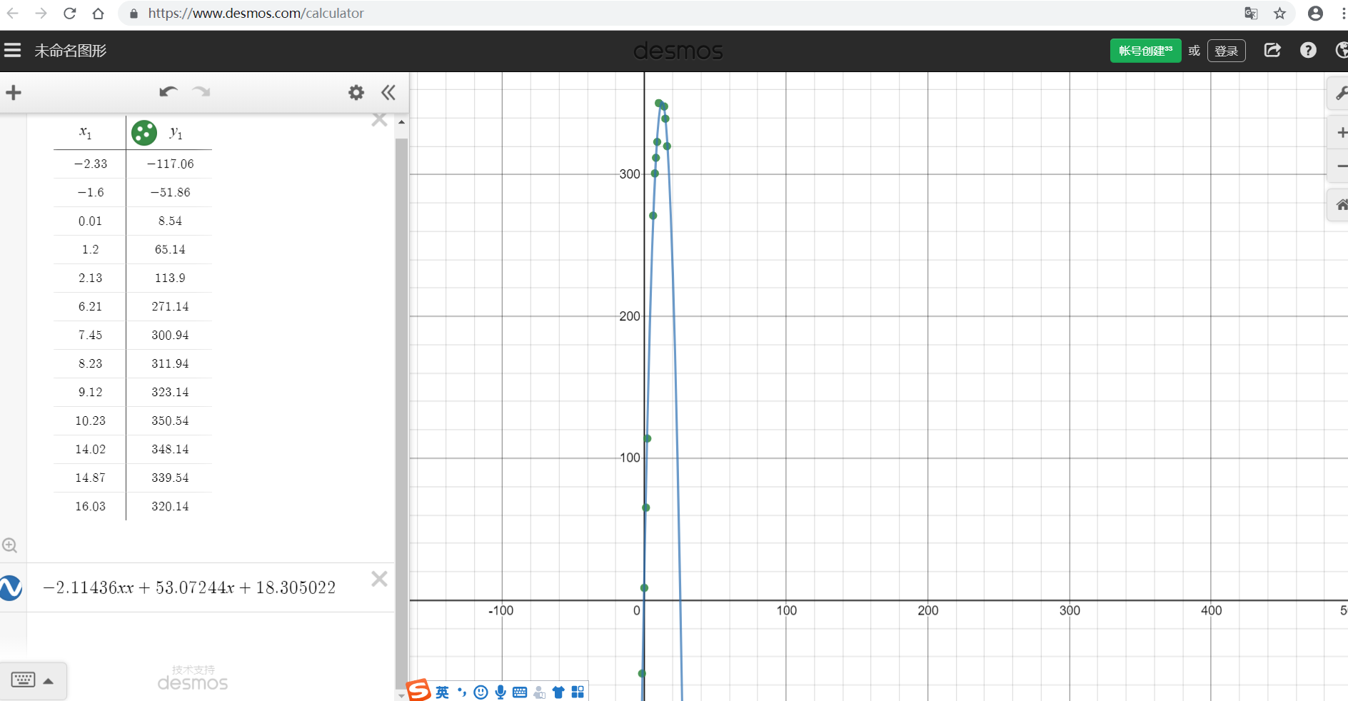The height and width of the screenshot is (701, 1348).
Task: Click the green create account button
Action: point(1145,51)
